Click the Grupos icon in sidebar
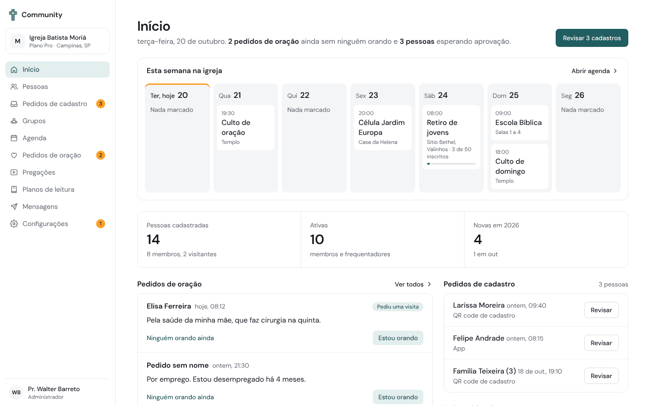The height and width of the screenshot is (406, 650). tap(14, 121)
